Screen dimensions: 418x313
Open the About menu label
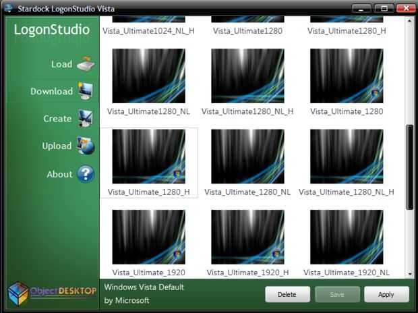coord(59,174)
